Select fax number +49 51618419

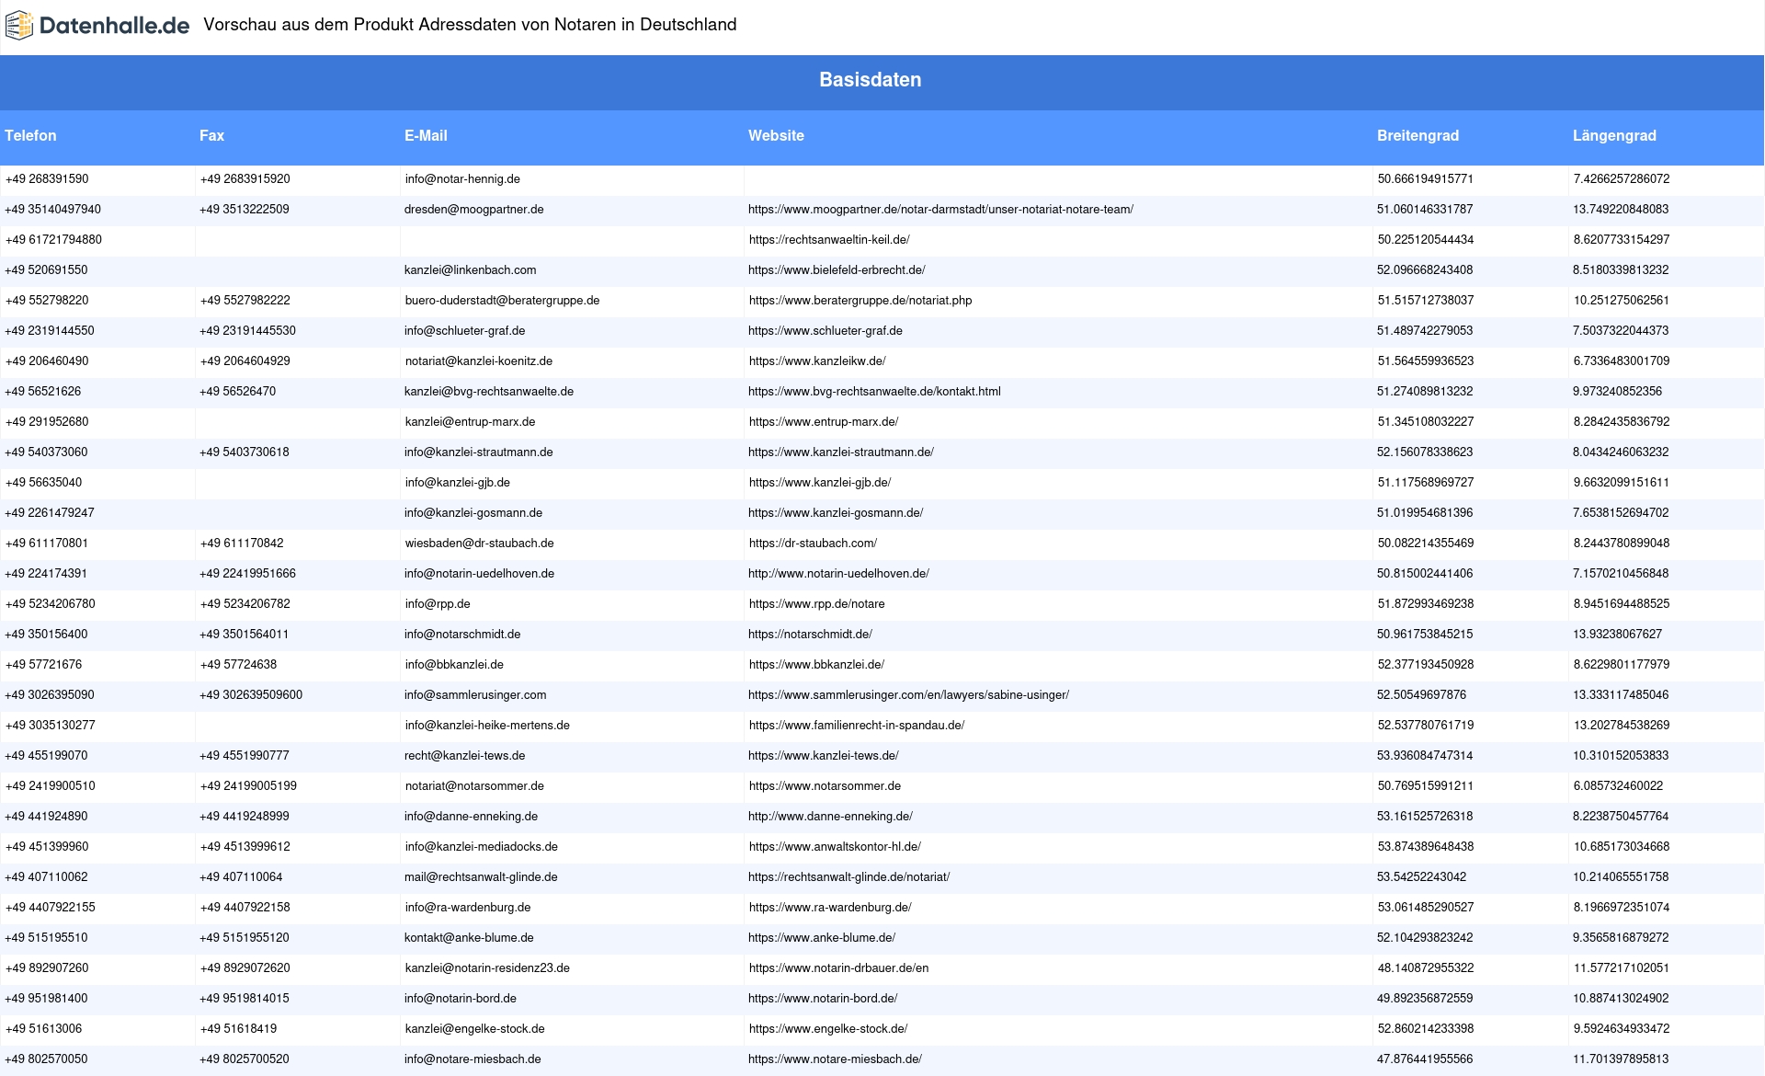pyautogui.click(x=238, y=1029)
